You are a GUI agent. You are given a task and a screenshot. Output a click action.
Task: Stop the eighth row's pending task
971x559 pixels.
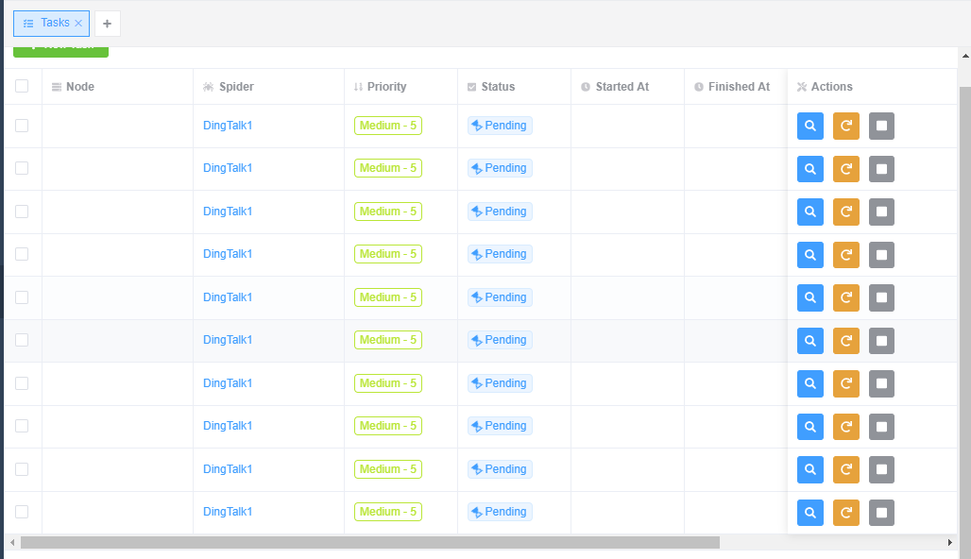(x=882, y=427)
